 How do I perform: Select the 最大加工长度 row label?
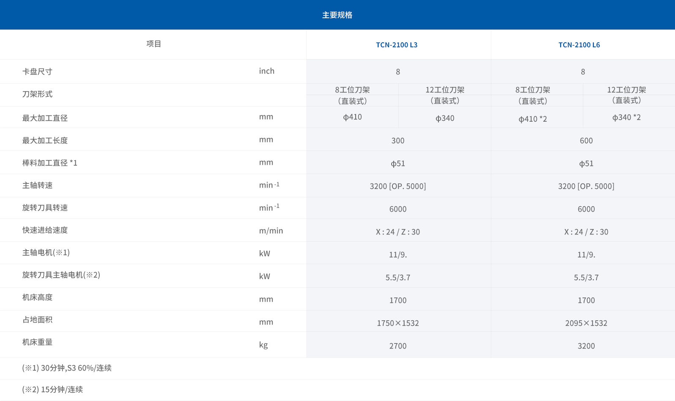[45, 141]
